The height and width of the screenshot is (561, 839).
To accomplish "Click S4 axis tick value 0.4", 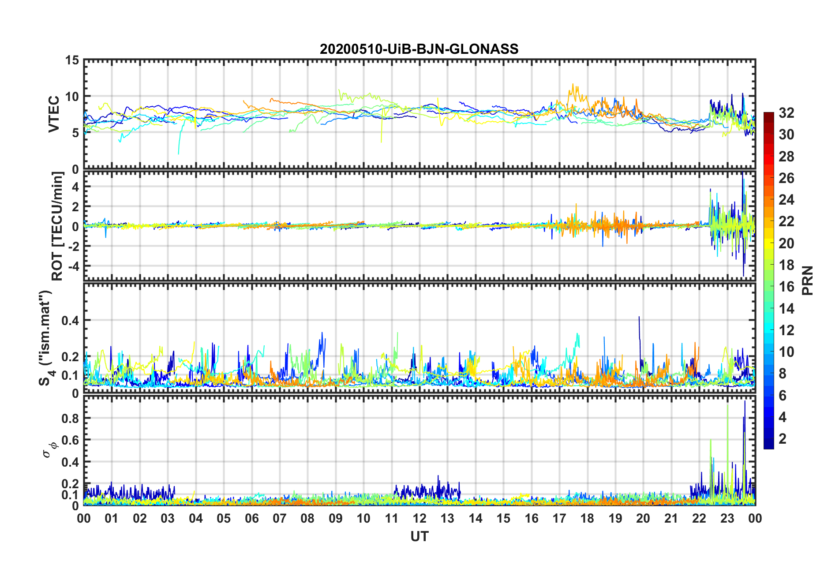I will coord(70,321).
